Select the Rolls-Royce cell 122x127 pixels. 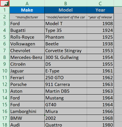(27, 37)
